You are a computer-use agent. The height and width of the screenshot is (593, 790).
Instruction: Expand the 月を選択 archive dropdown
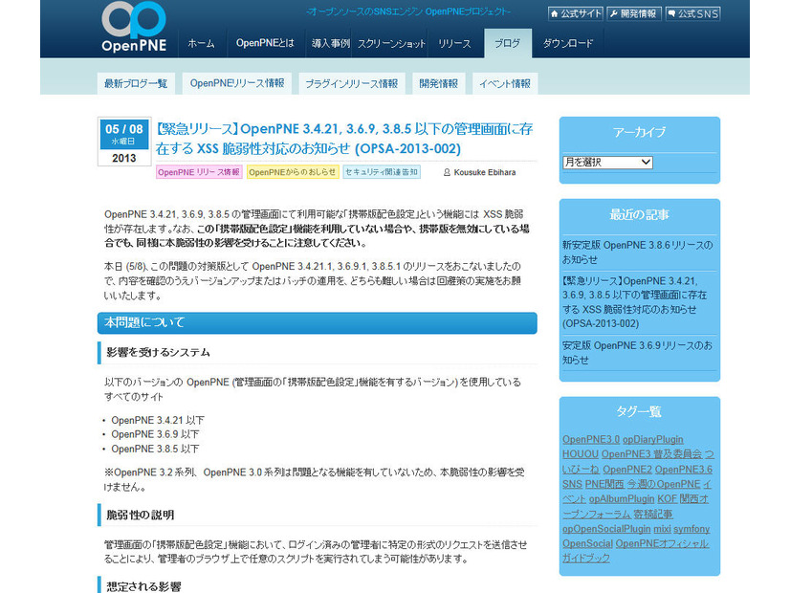[x=607, y=162]
